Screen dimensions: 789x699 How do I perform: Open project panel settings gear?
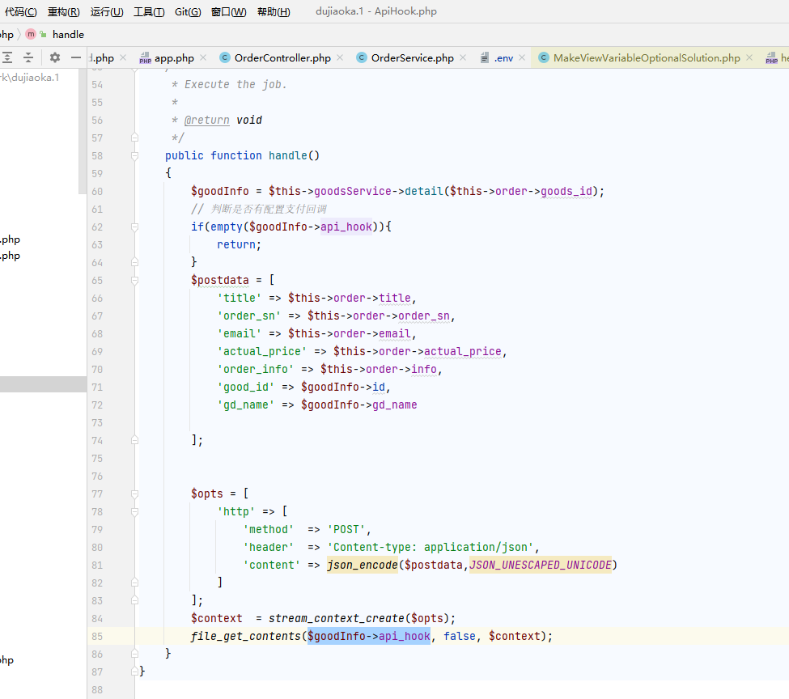tap(55, 57)
